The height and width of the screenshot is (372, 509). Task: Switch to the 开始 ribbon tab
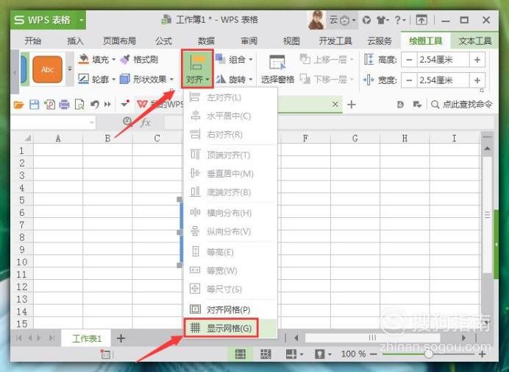point(33,41)
